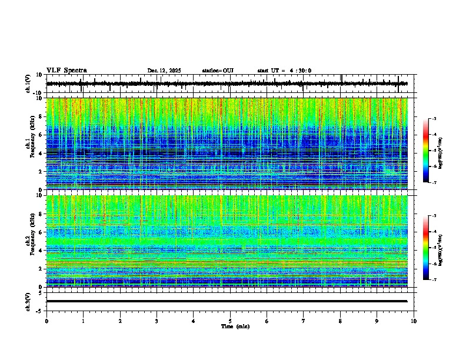Click inside the ch.1 spectrogram plot
This screenshot has width=466, height=360.
(227, 144)
